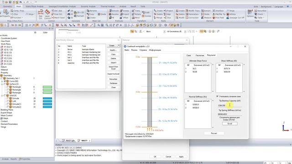292x164 pixels.
Task: Open the Size Control mesh tool
Action: [41, 14]
